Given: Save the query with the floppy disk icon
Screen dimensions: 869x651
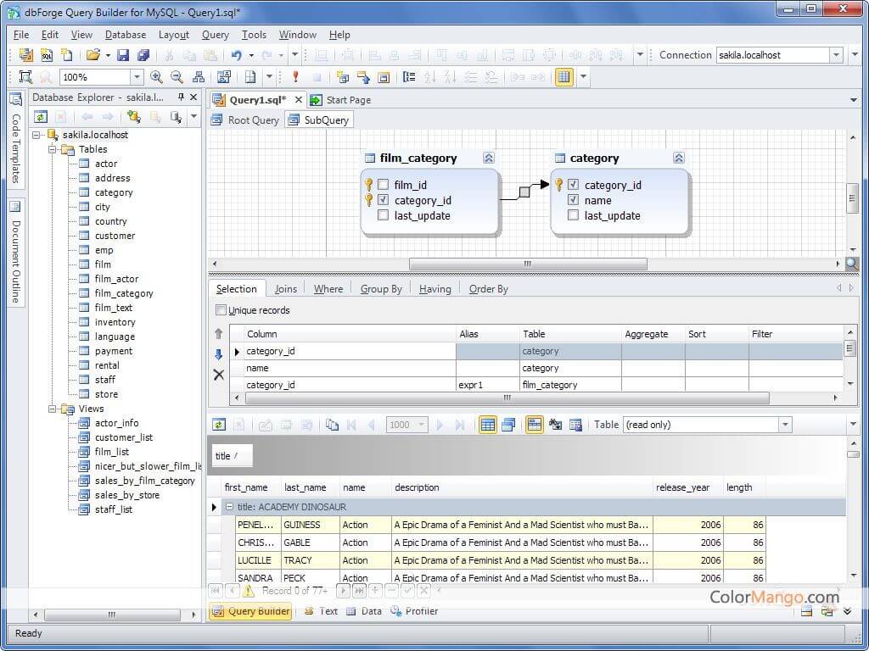Looking at the screenshot, I should point(123,55).
